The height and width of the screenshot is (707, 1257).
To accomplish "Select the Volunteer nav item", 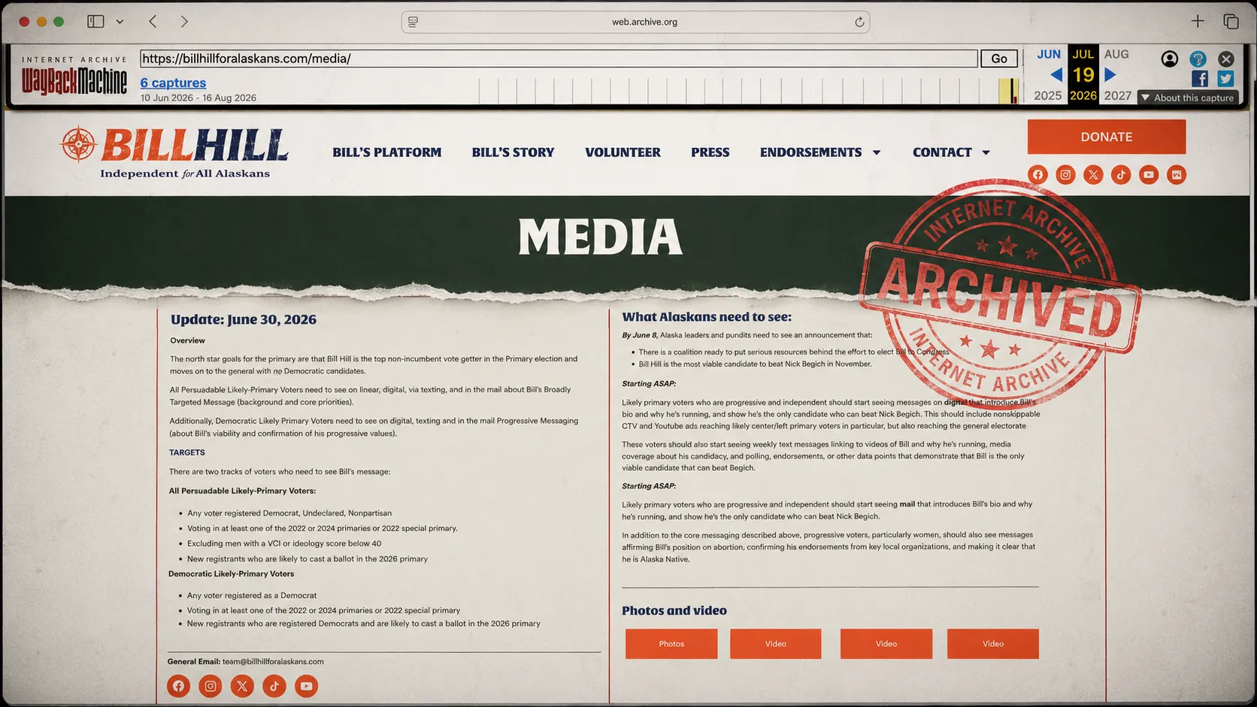I will pos(622,153).
